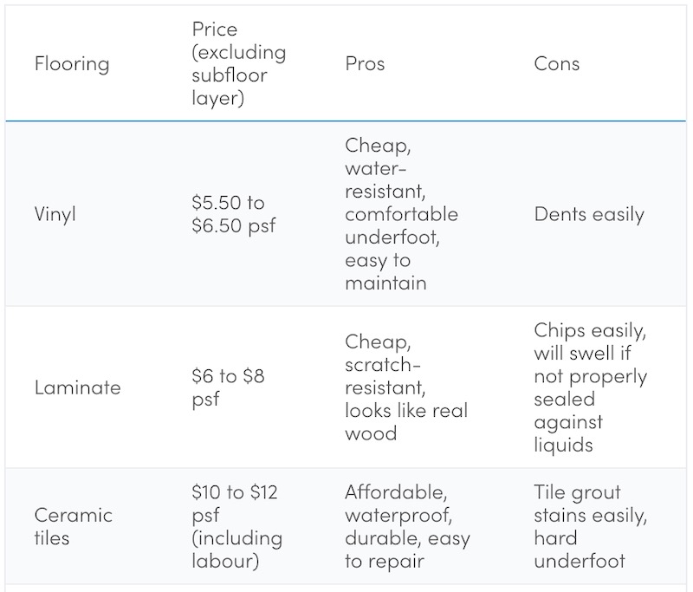Screen dimensions: 693x592
Task: Click the 'Dents easily' cons cell
Action: [x=589, y=214]
